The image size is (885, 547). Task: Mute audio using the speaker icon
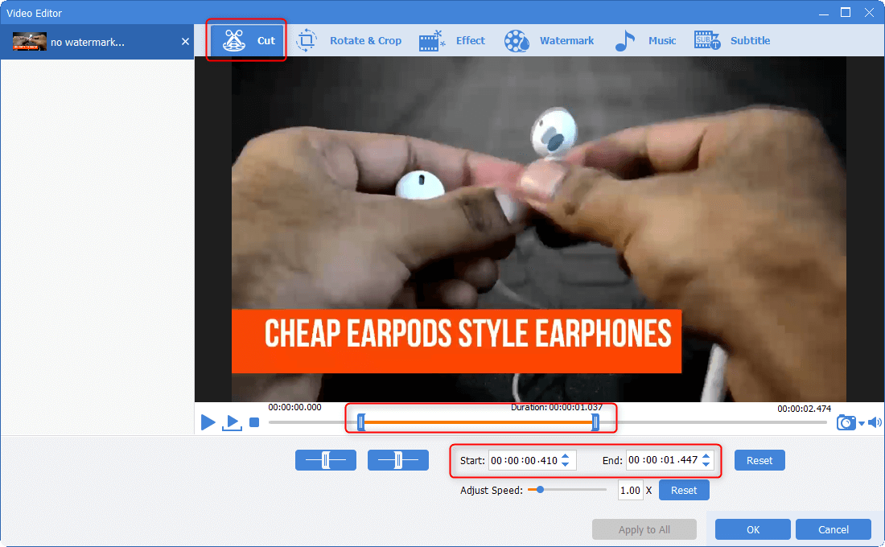875,422
